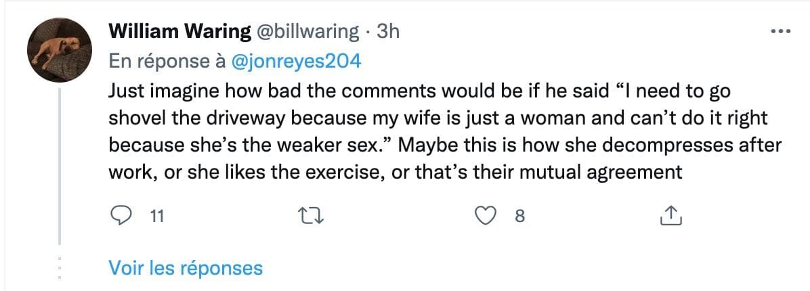Click the like count number 8
810x291 pixels.
tap(519, 217)
